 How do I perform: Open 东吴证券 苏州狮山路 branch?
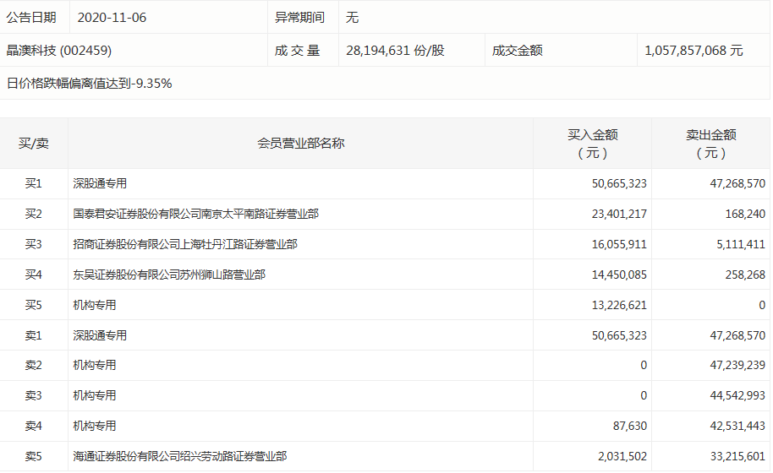(x=169, y=275)
